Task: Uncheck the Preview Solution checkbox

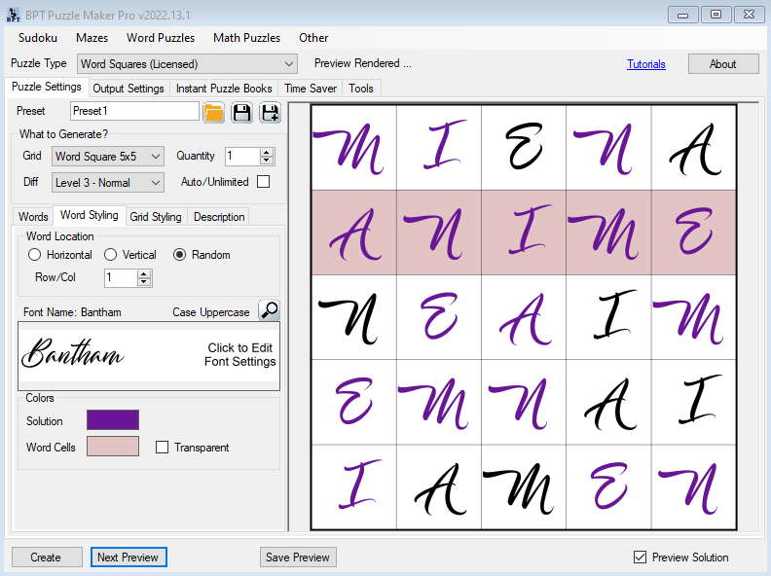Action: 640,558
